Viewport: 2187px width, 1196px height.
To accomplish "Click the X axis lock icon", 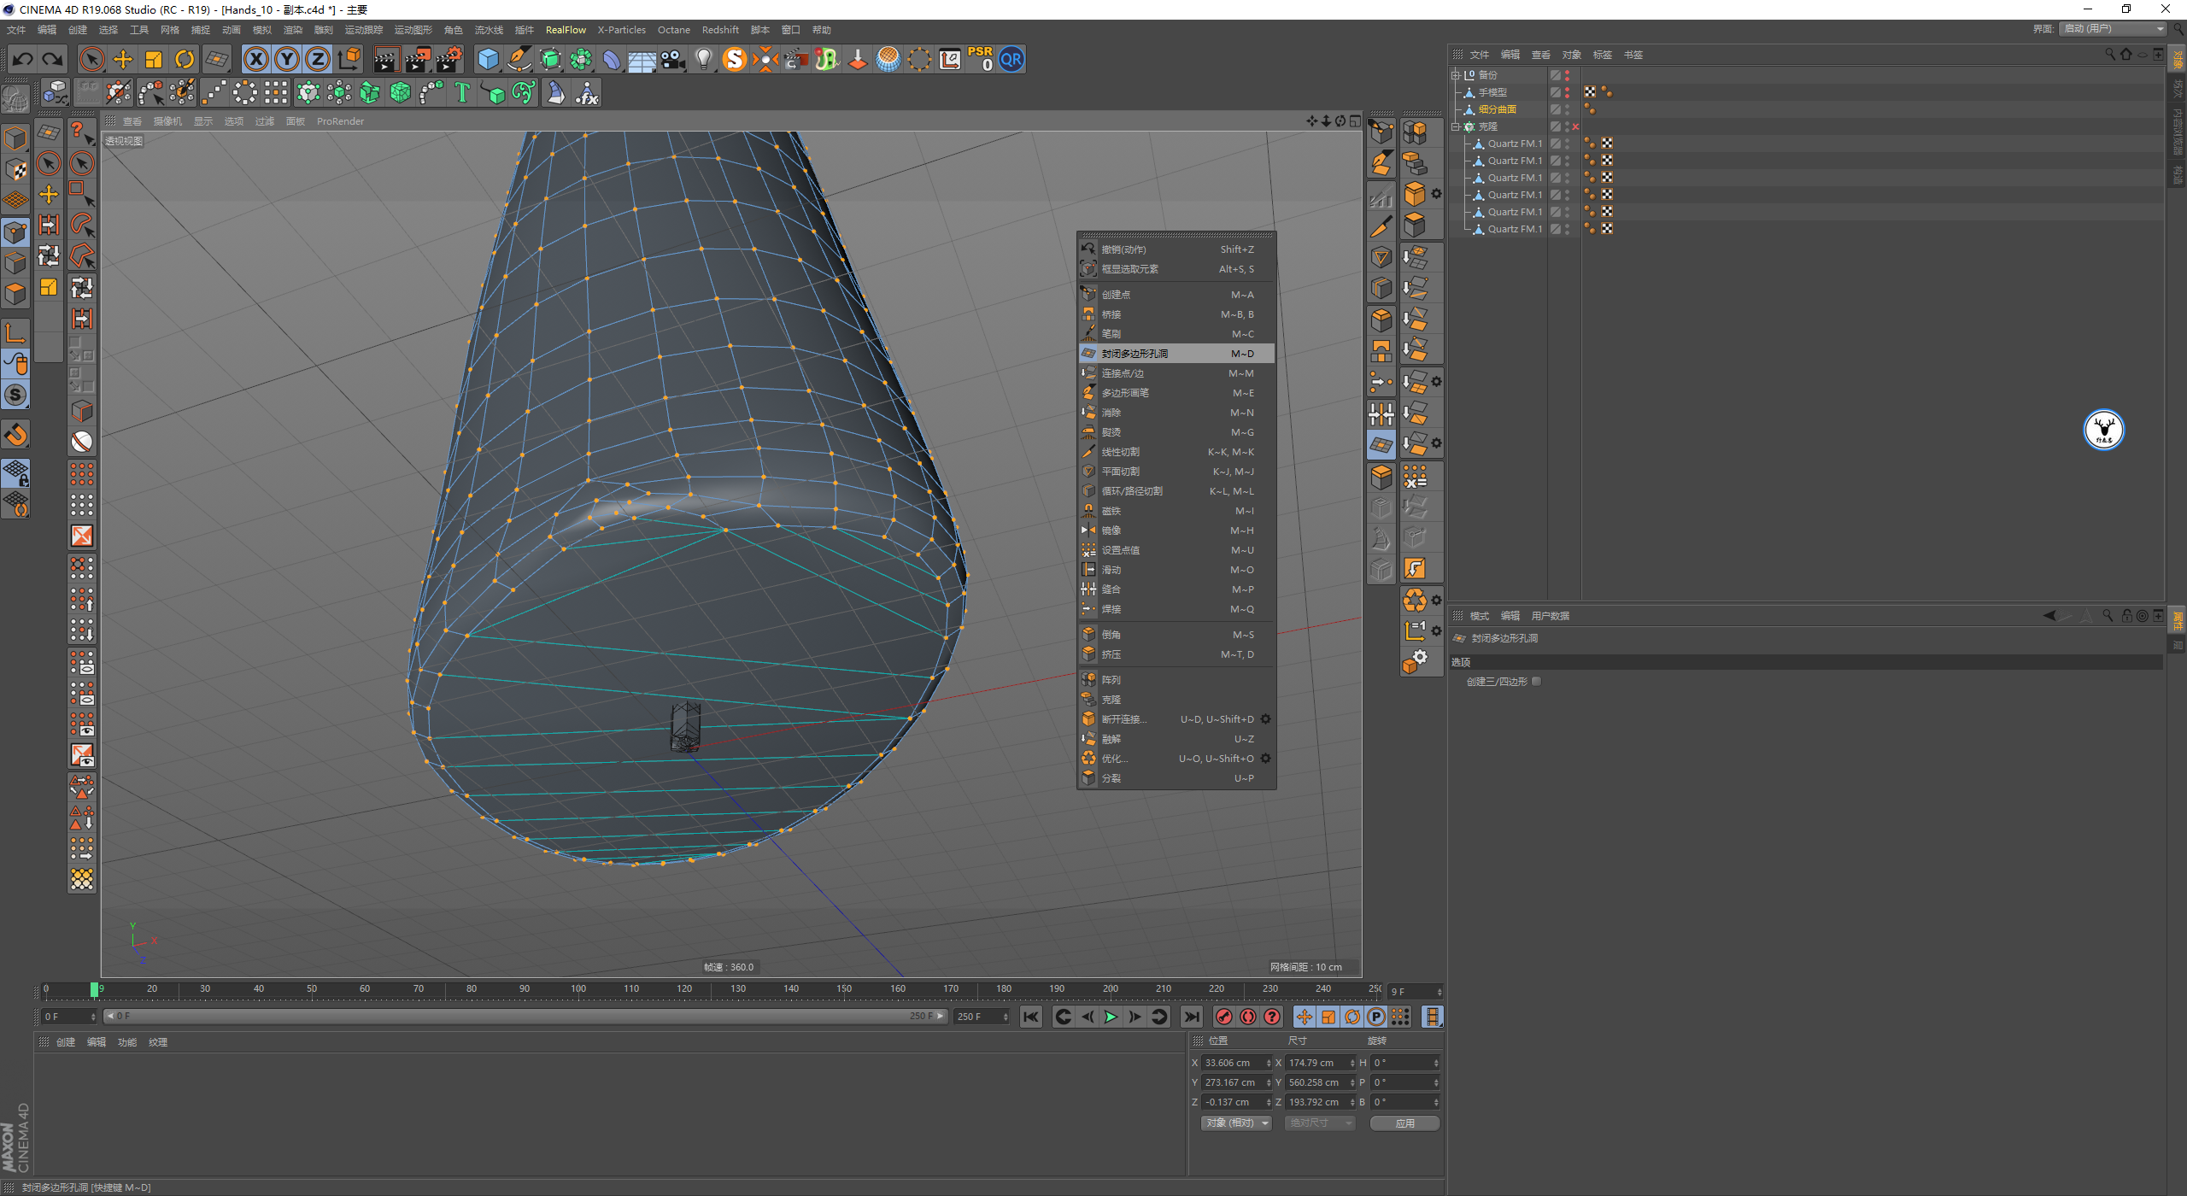I will tap(255, 59).
